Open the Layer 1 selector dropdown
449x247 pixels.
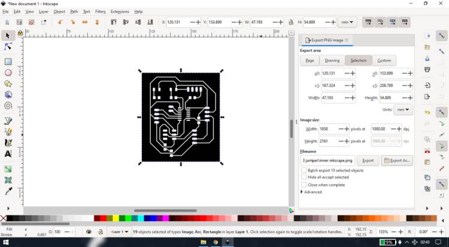point(119,231)
